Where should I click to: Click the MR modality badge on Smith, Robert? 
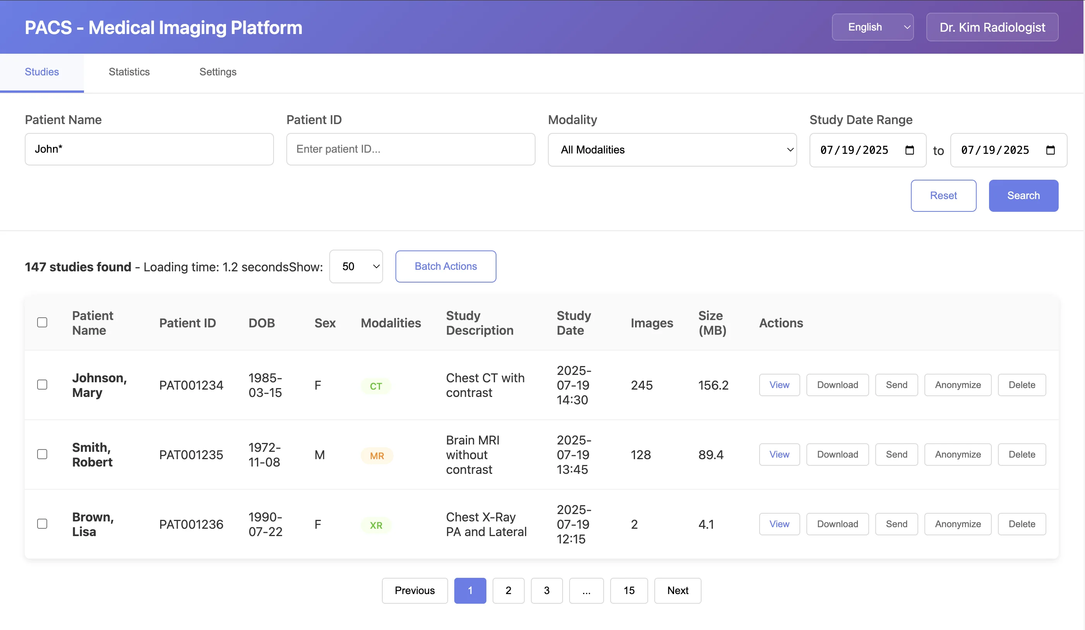pyautogui.click(x=377, y=455)
